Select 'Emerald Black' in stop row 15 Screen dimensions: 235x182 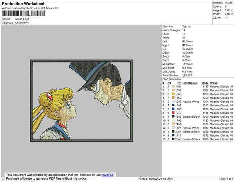(191, 139)
